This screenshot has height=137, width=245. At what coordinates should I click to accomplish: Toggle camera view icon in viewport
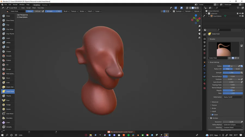point(199,34)
